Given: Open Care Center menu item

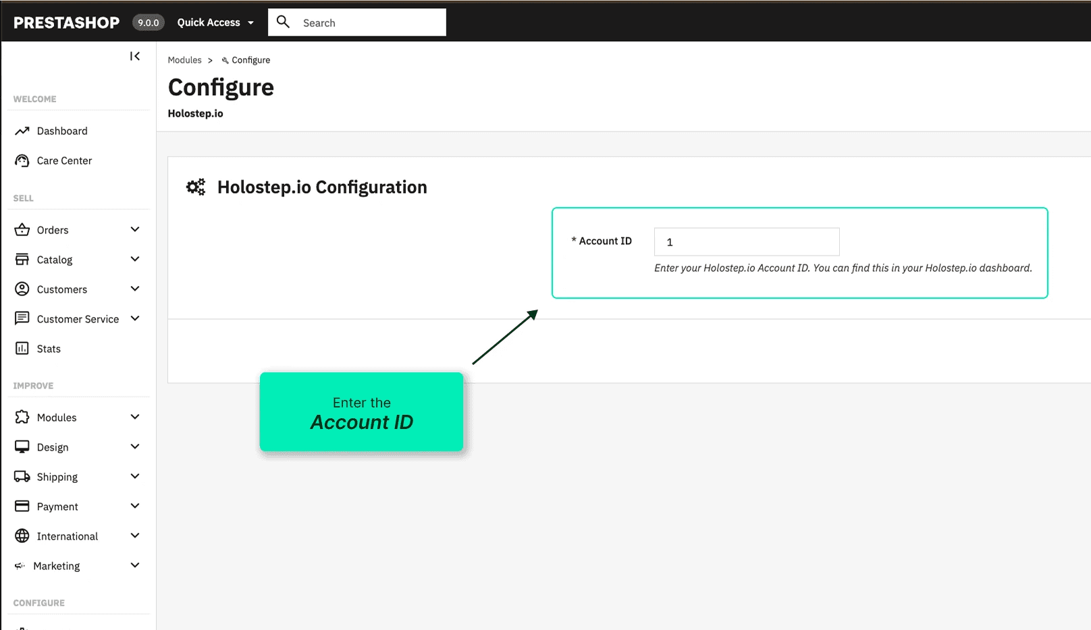Looking at the screenshot, I should pos(64,161).
